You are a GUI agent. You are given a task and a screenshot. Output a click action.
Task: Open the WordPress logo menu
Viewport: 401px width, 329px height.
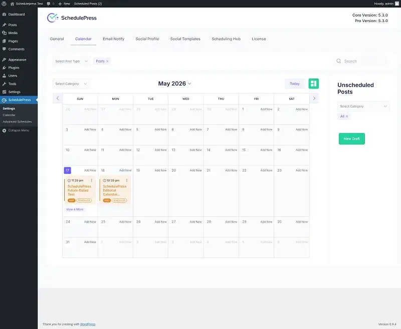pyautogui.click(x=4, y=3)
